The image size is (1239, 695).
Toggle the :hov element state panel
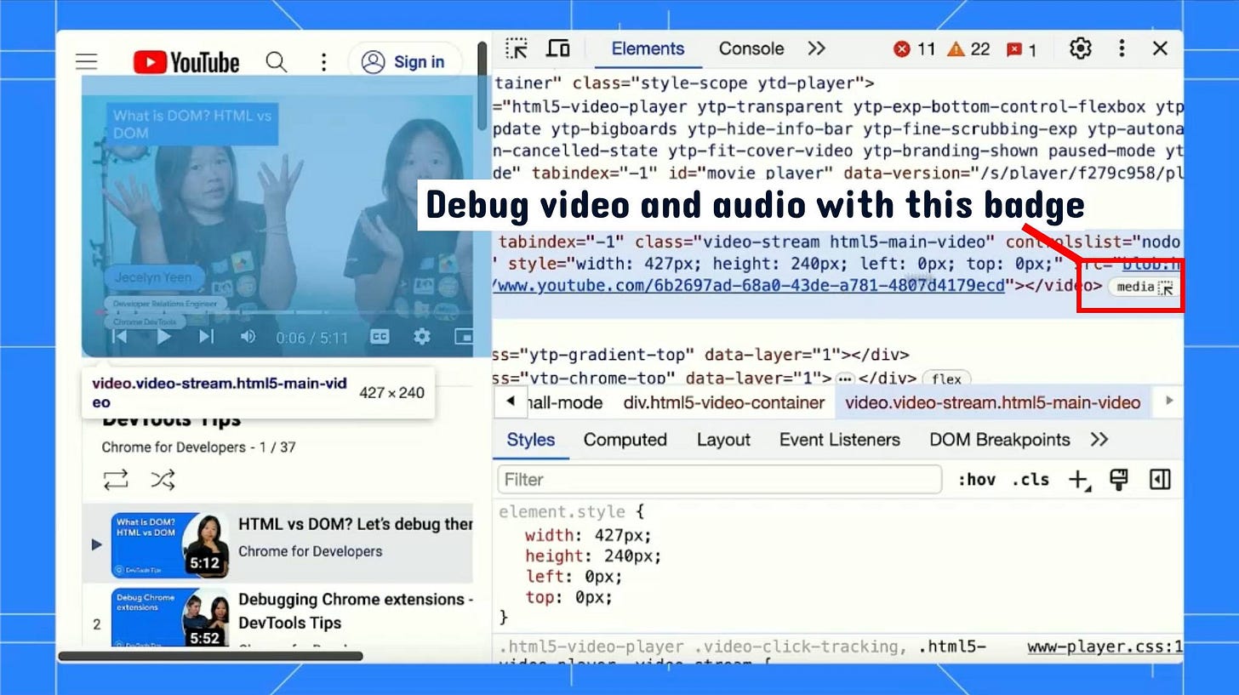pyautogui.click(x=977, y=480)
